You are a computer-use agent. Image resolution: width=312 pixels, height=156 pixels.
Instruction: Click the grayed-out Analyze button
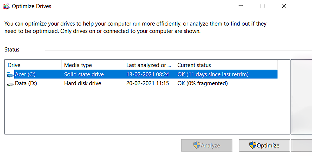point(207,145)
